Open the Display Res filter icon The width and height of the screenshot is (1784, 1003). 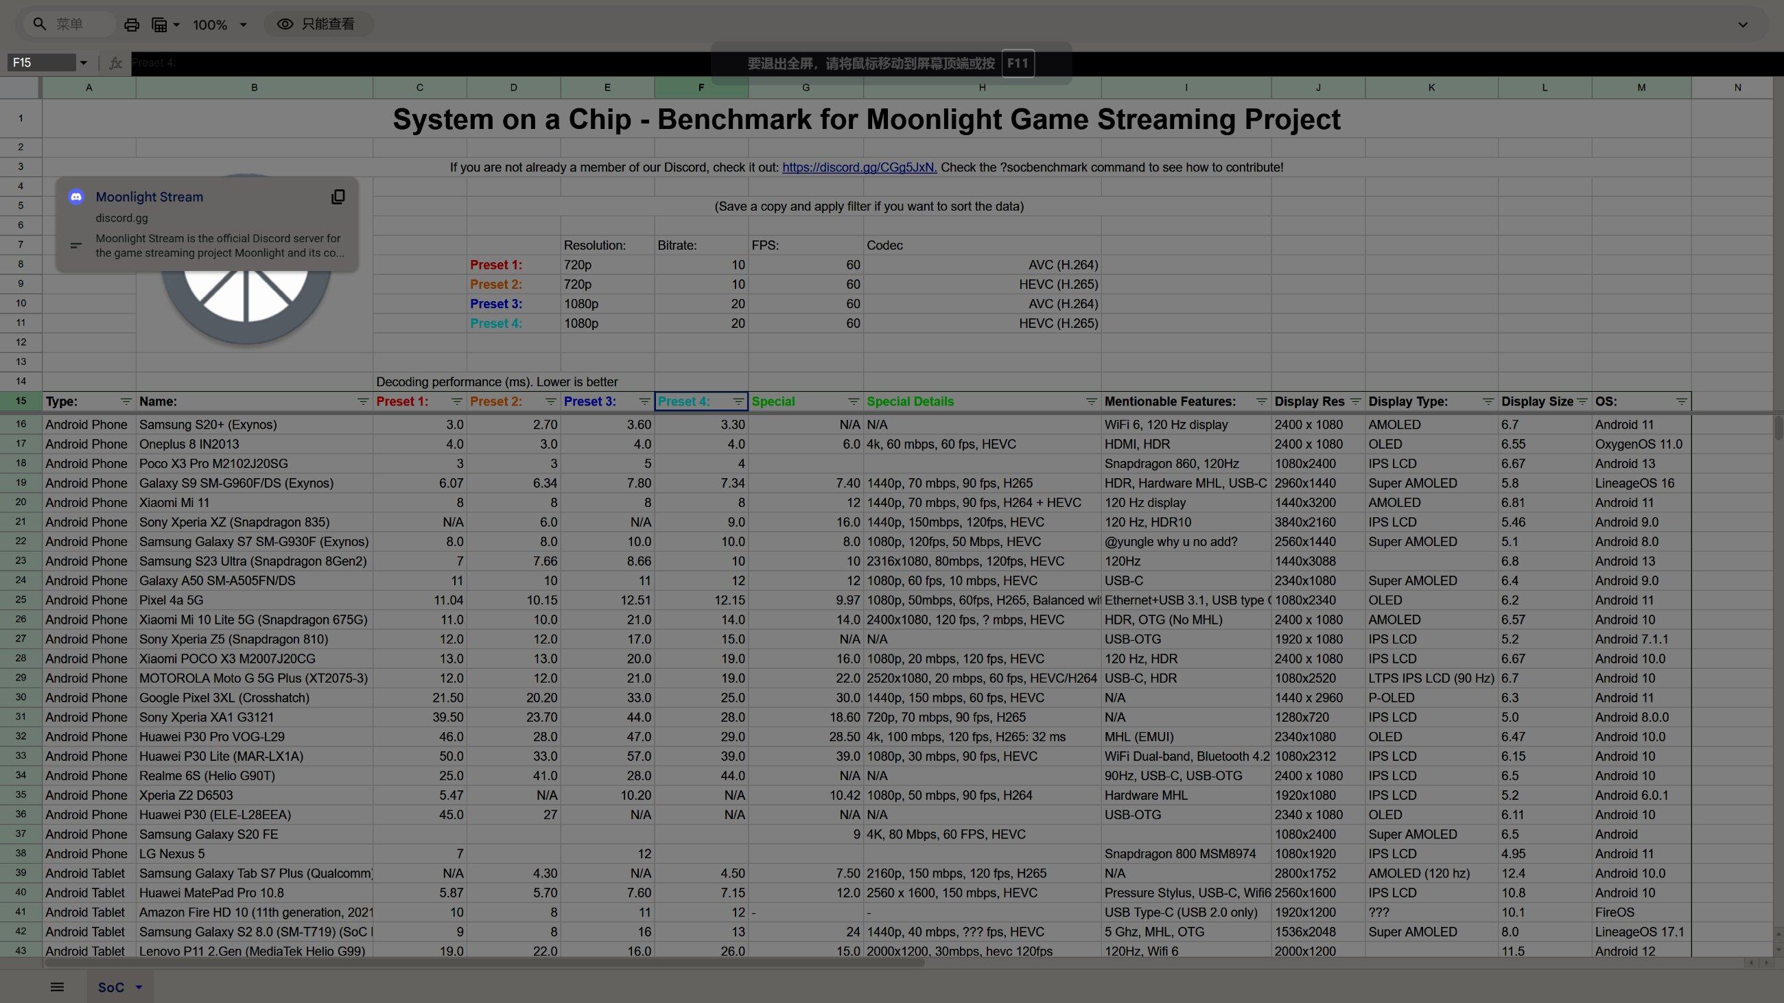click(x=1355, y=401)
